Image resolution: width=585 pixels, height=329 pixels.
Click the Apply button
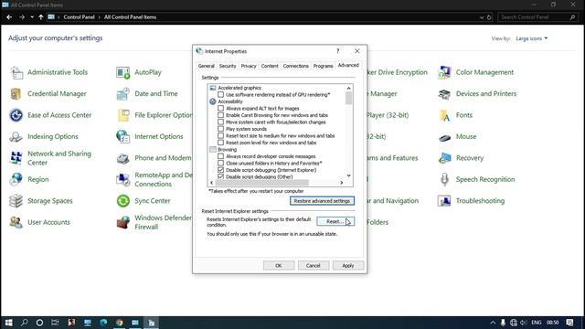tap(348, 266)
